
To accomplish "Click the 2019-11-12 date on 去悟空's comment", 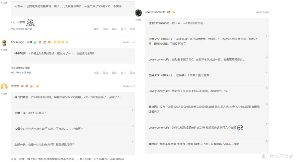I will coord(129,86).
